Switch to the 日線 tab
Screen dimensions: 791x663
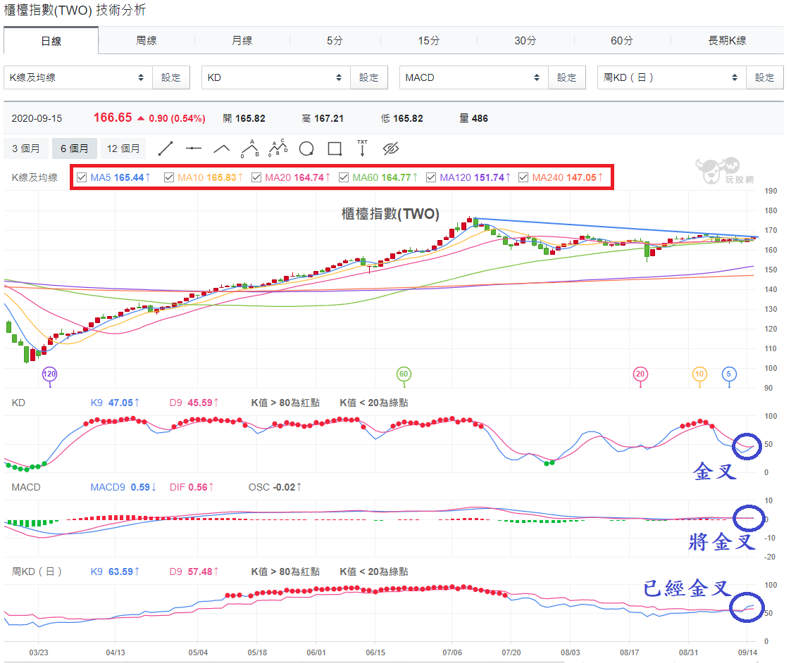(51, 41)
